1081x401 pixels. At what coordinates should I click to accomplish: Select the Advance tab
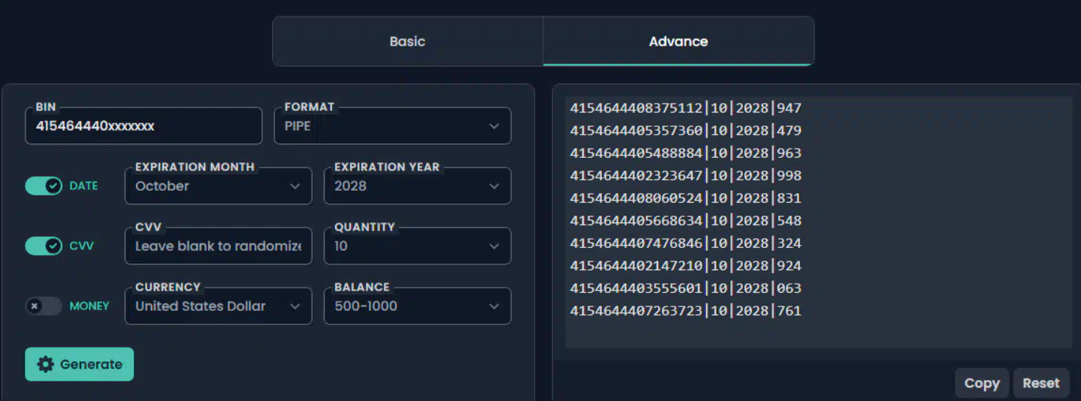(x=678, y=41)
